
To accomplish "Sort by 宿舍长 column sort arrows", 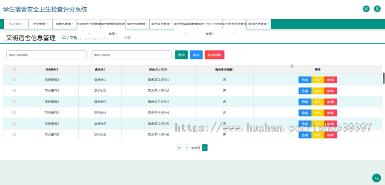I will click(x=104, y=70).
